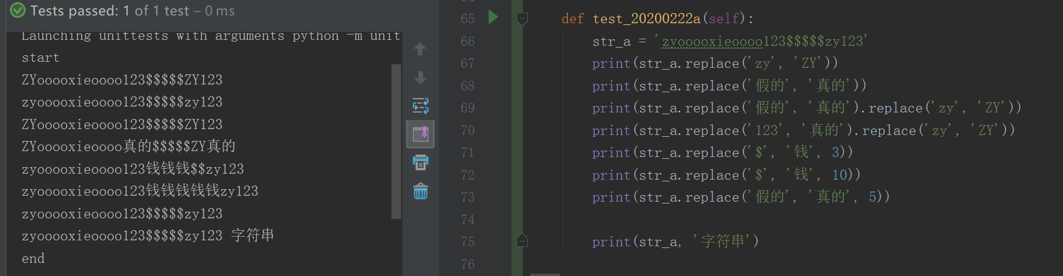Click line number 70 in the gutter

[468, 130]
